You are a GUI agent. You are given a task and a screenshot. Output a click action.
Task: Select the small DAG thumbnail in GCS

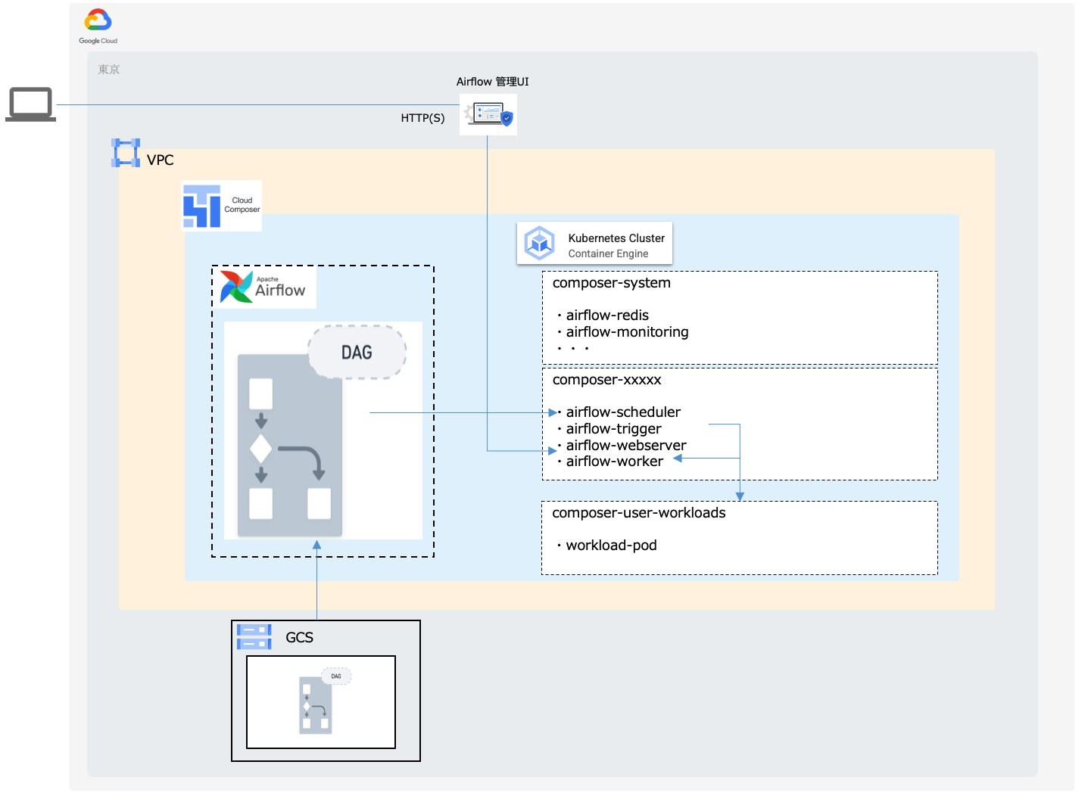coord(321,701)
